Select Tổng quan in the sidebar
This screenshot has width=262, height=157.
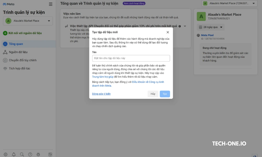(29, 44)
